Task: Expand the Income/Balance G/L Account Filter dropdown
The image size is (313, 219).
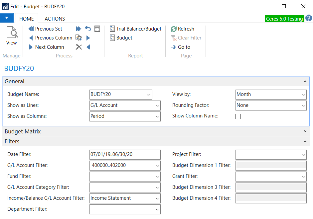Action: pos(157,198)
